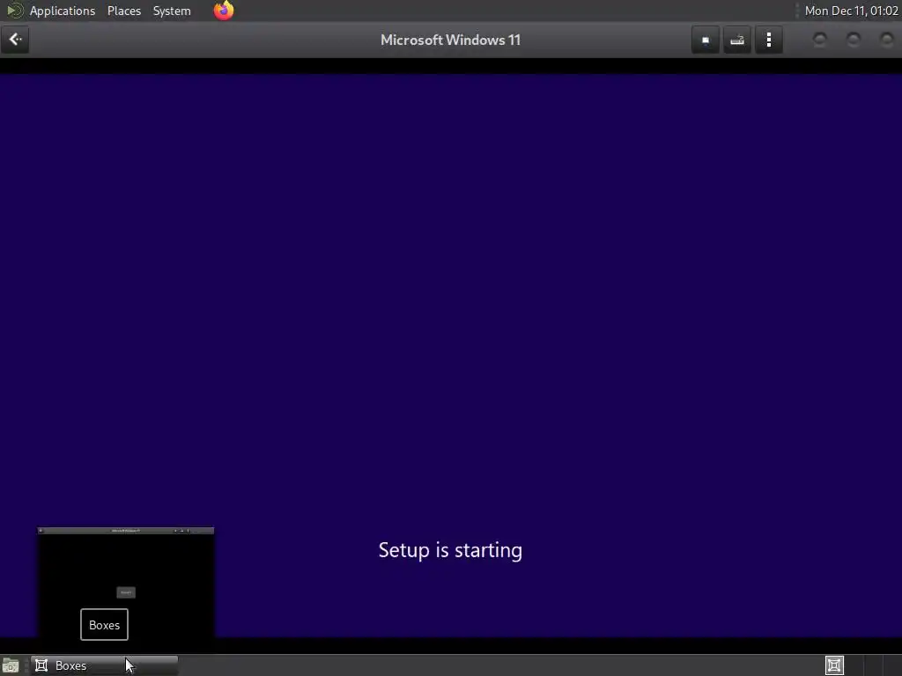Click the Boxes taskbar window button
The width and height of the screenshot is (902, 676).
[104, 665]
